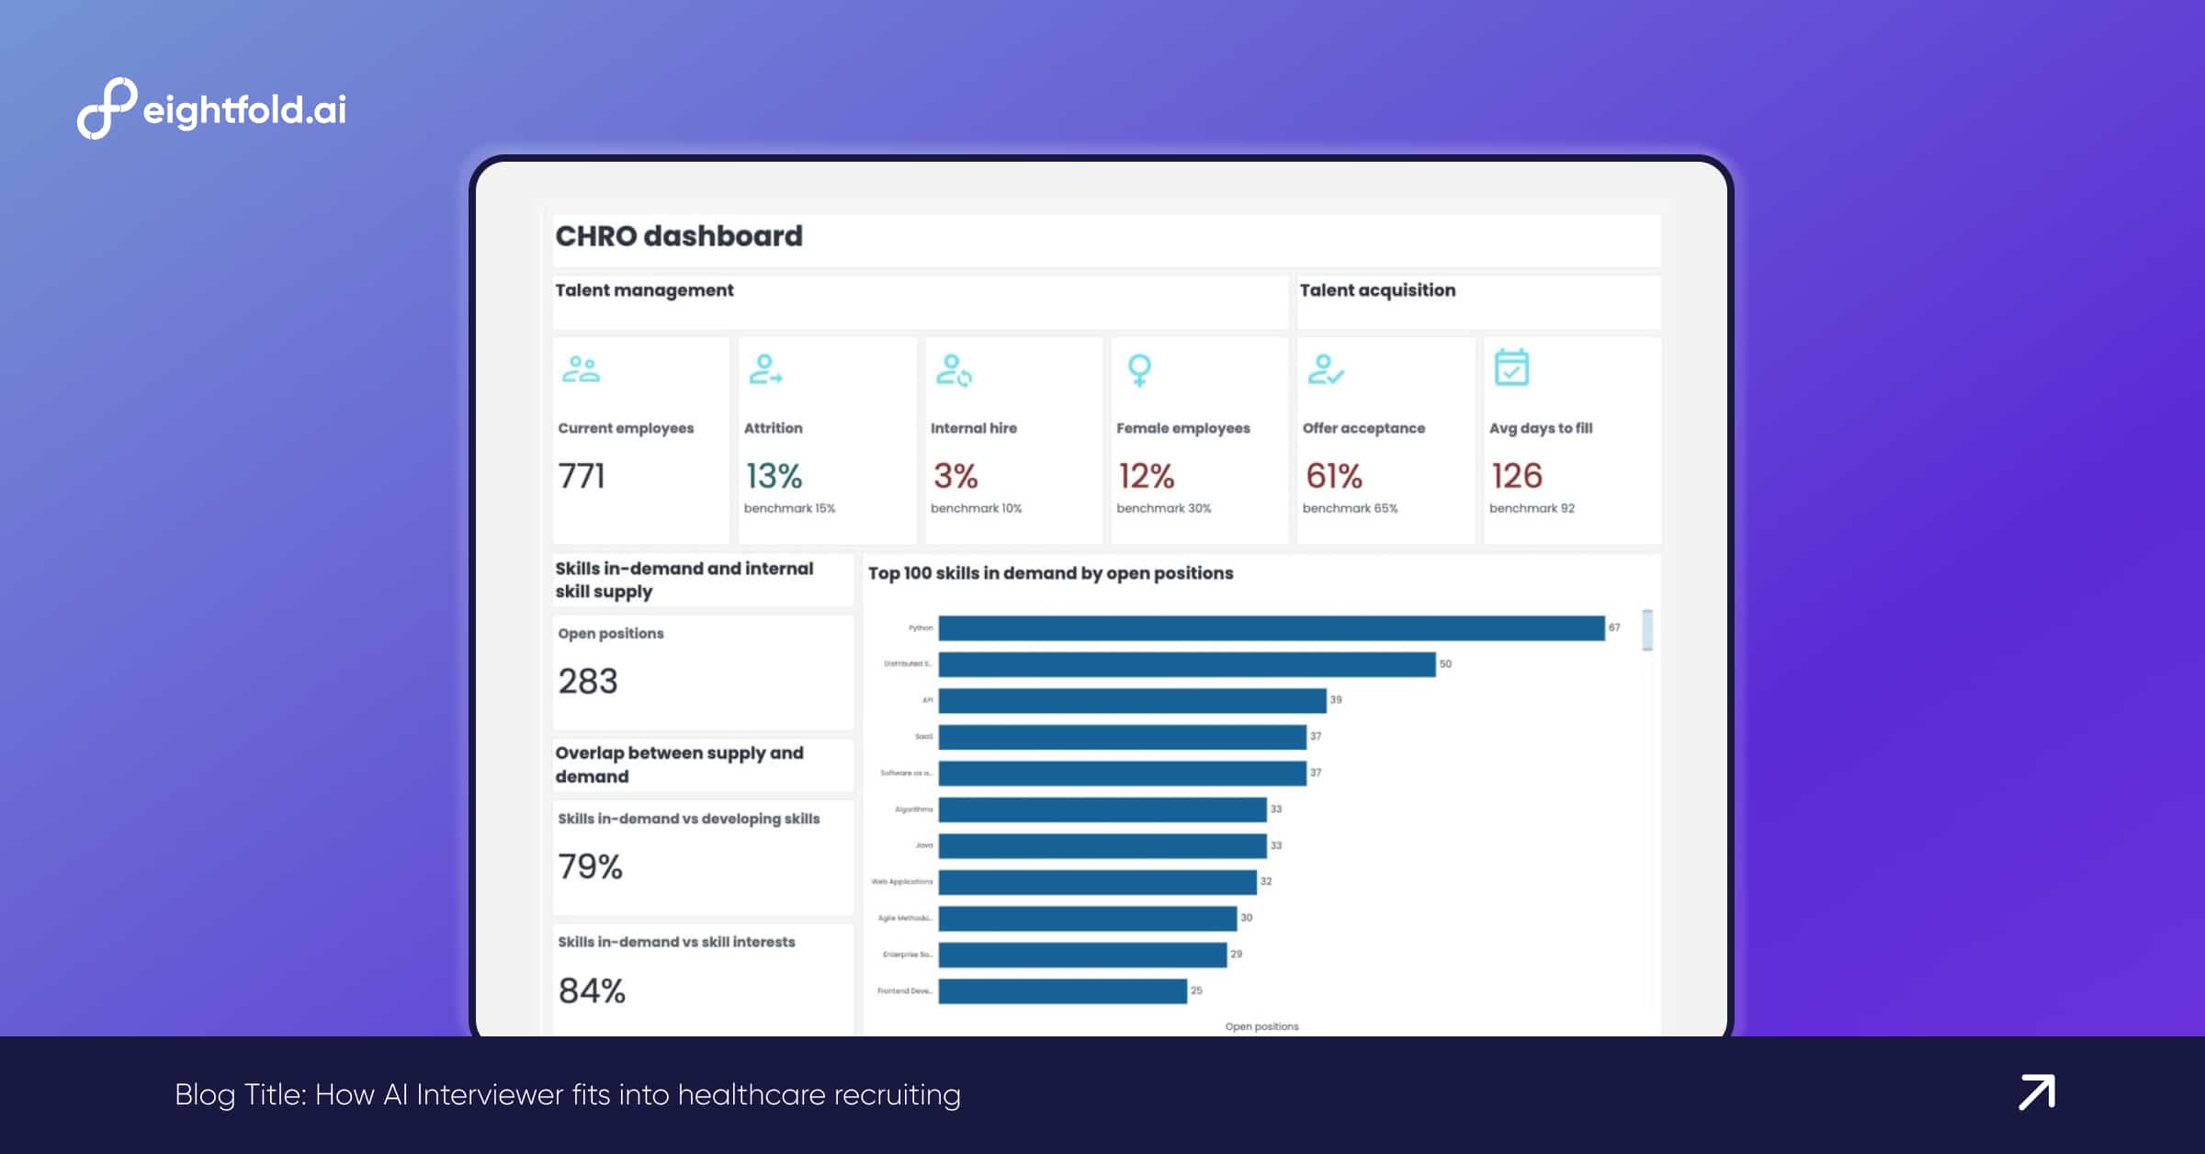Click the 126 avg days value
2205x1154 pixels.
1517,476
